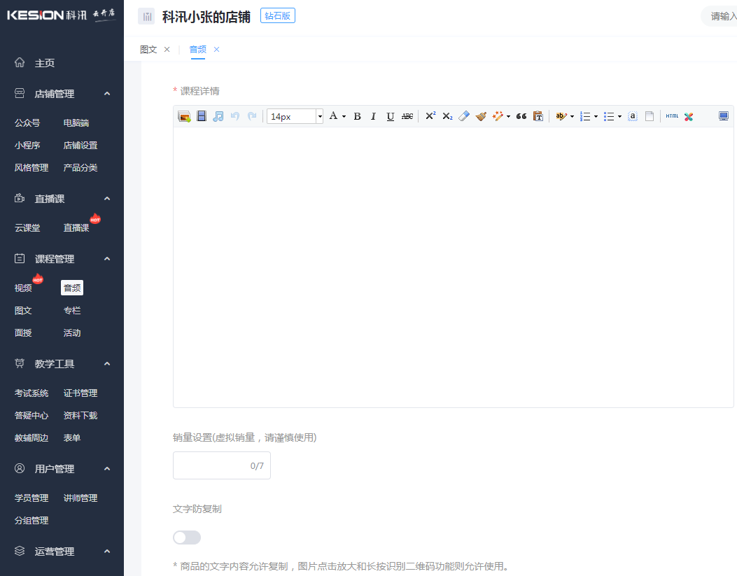Viewport: 737px width, 576px height.
Task: Collapse the 课程管理 sidebar section
Action: (x=106, y=258)
